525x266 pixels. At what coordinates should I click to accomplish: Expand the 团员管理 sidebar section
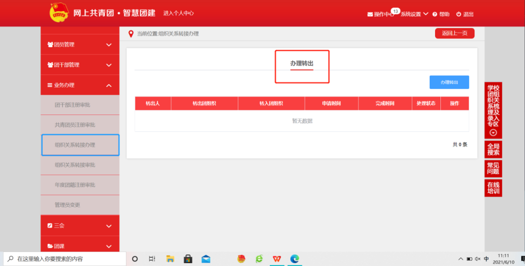(x=80, y=45)
